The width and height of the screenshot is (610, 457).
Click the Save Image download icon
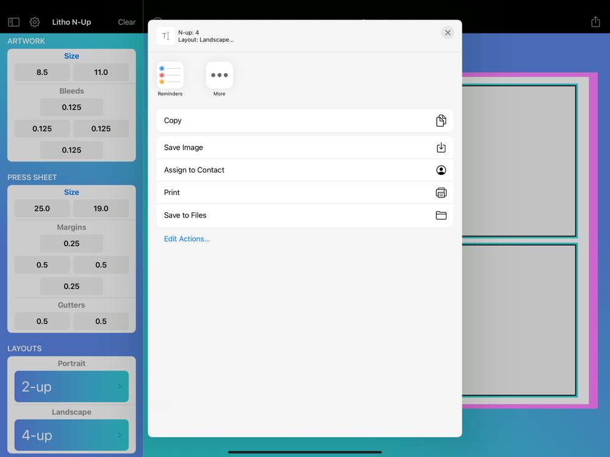[x=441, y=147]
